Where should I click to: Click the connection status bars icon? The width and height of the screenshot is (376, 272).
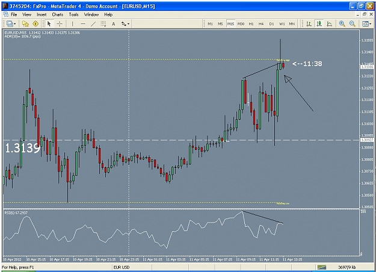322,267
